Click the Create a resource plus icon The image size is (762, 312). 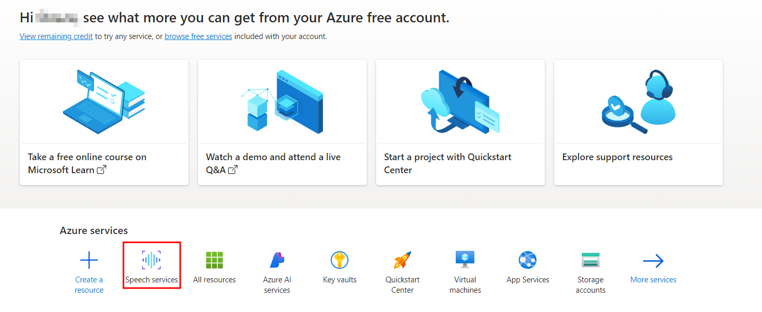pos(89,260)
